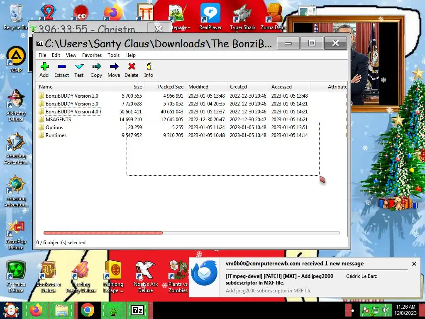Click packed size 9 310 705
This screenshot has width=425, height=319.
coord(173,135)
